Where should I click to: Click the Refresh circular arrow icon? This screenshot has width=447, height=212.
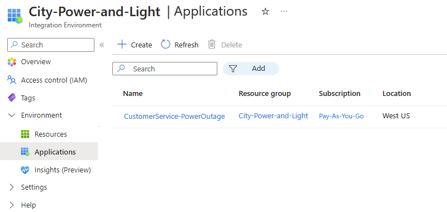pyautogui.click(x=165, y=45)
